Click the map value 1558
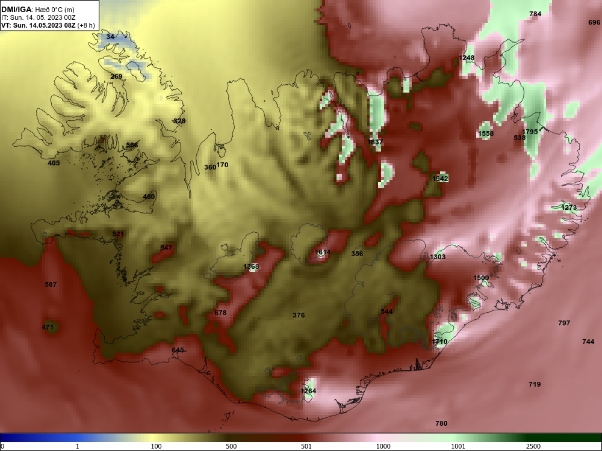The height and width of the screenshot is (451, 602). (x=486, y=133)
